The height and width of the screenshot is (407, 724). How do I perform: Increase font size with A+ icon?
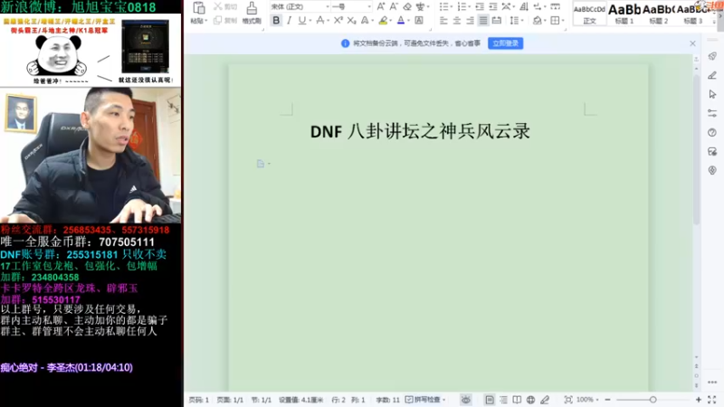(381, 6)
